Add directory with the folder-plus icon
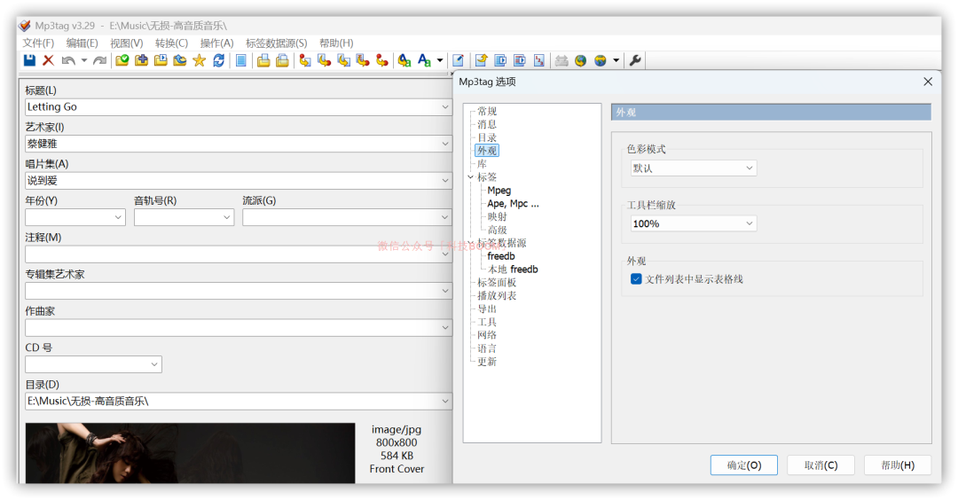The image size is (958, 500). (x=141, y=59)
